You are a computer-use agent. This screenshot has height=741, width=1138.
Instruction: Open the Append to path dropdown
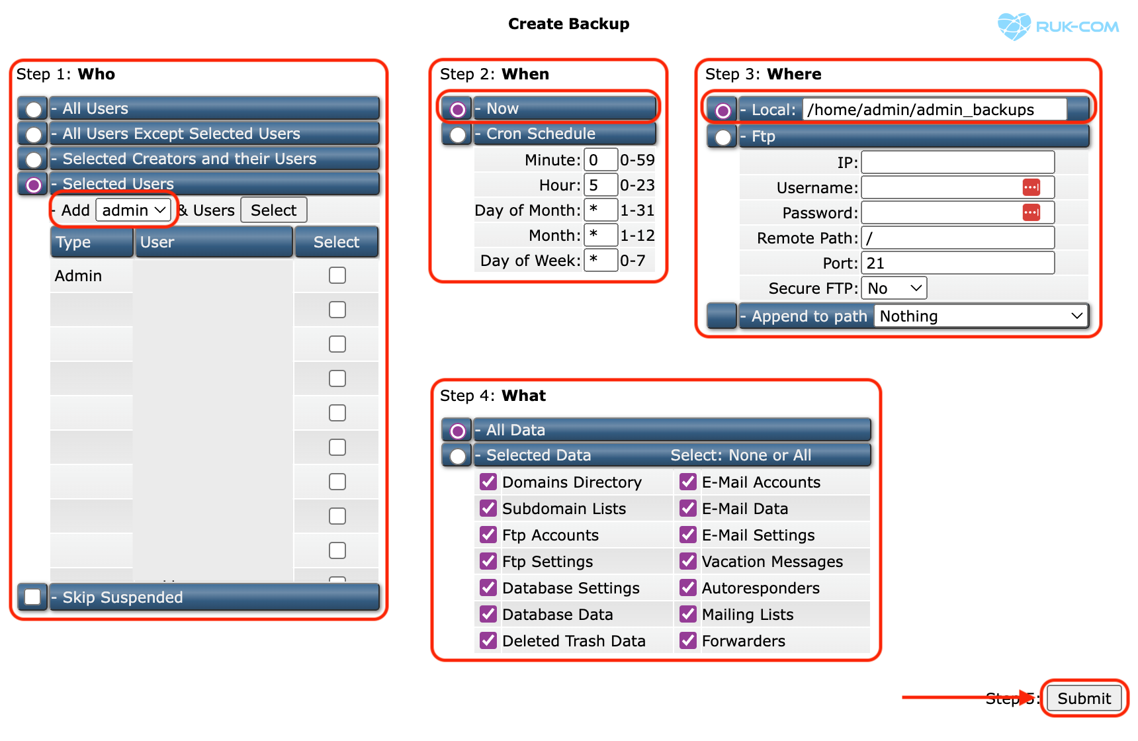tap(981, 316)
